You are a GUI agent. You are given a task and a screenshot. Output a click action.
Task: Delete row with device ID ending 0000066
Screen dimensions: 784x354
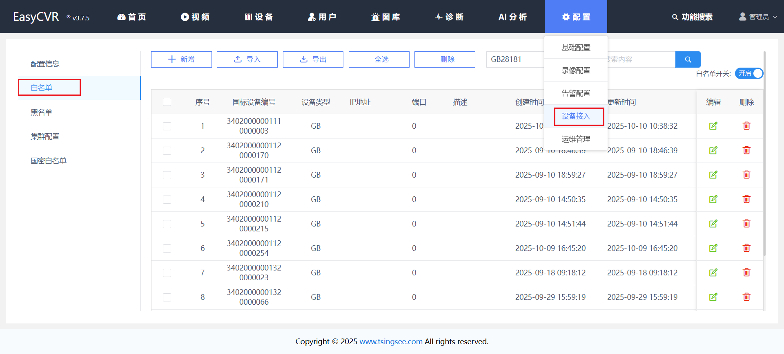coord(746,297)
